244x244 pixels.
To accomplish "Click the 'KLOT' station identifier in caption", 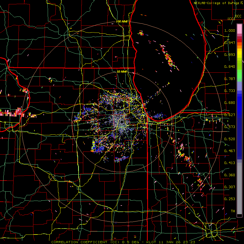I will 151,242.
